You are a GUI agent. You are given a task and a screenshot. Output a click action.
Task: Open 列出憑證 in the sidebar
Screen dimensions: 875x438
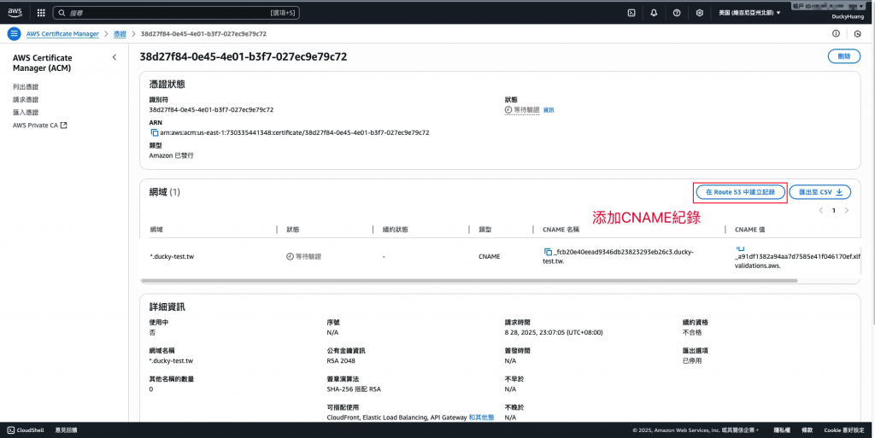click(26, 87)
